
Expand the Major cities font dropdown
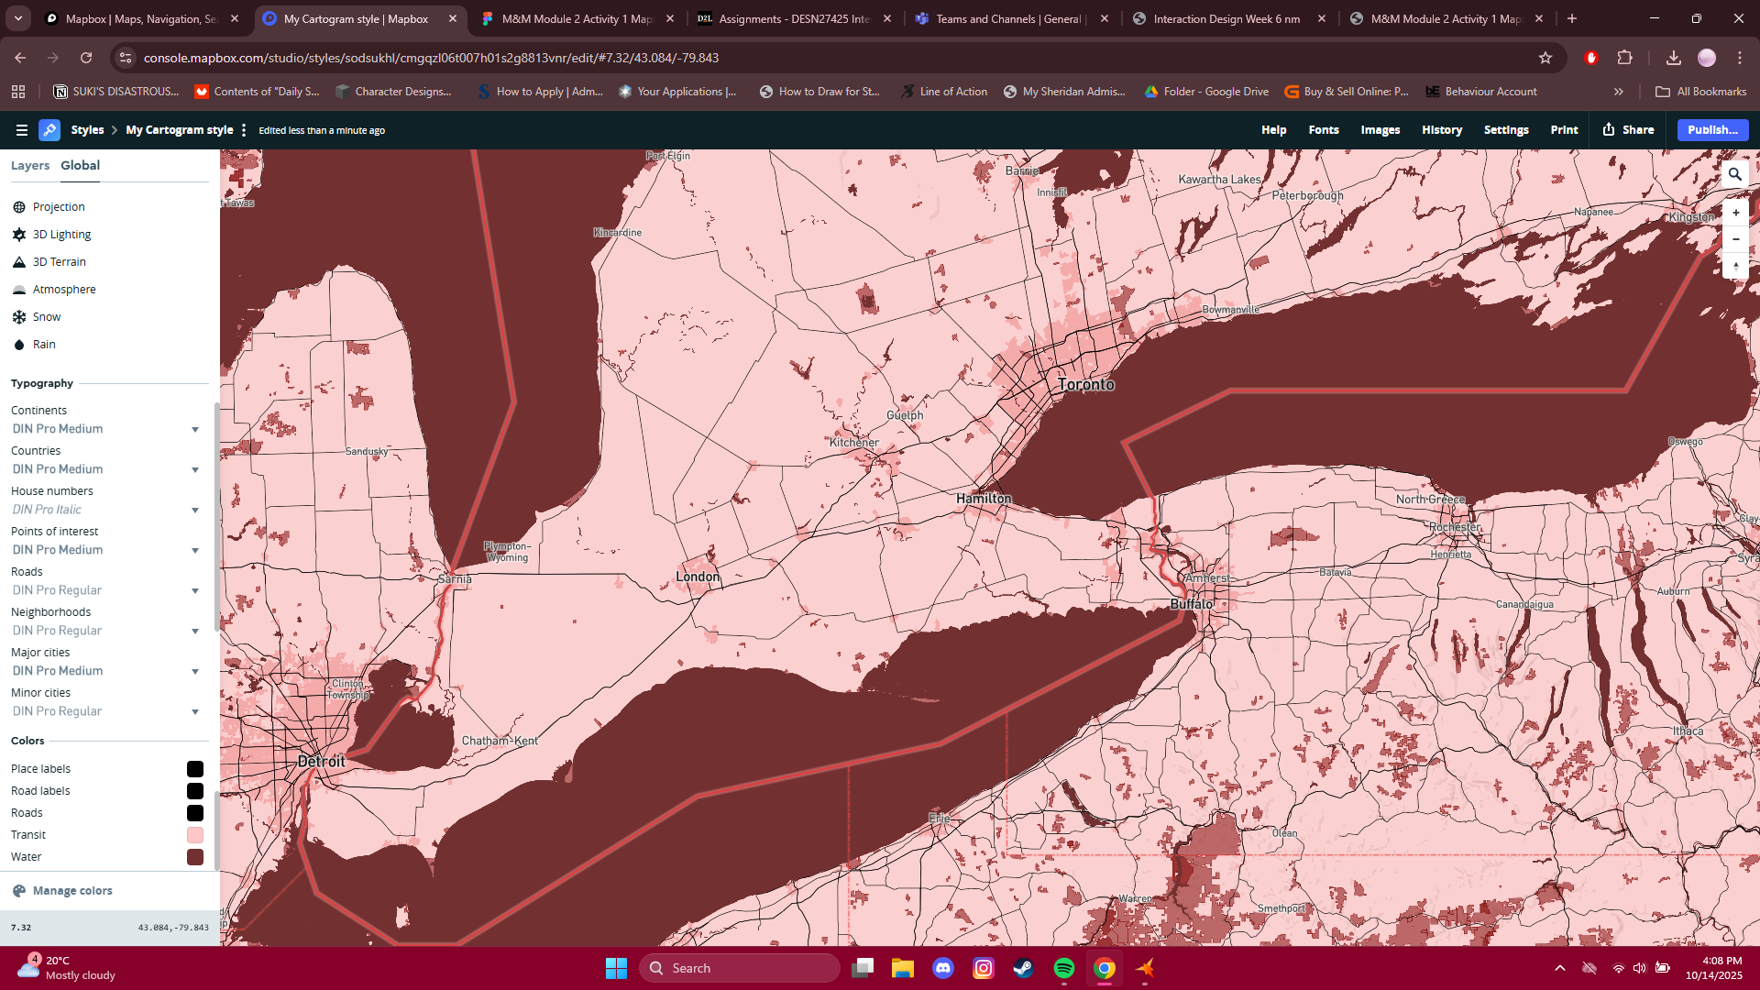194,671
